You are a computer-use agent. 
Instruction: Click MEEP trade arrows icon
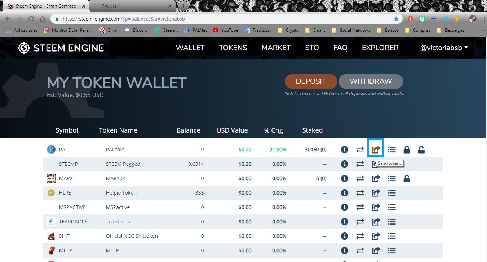(x=360, y=250)
